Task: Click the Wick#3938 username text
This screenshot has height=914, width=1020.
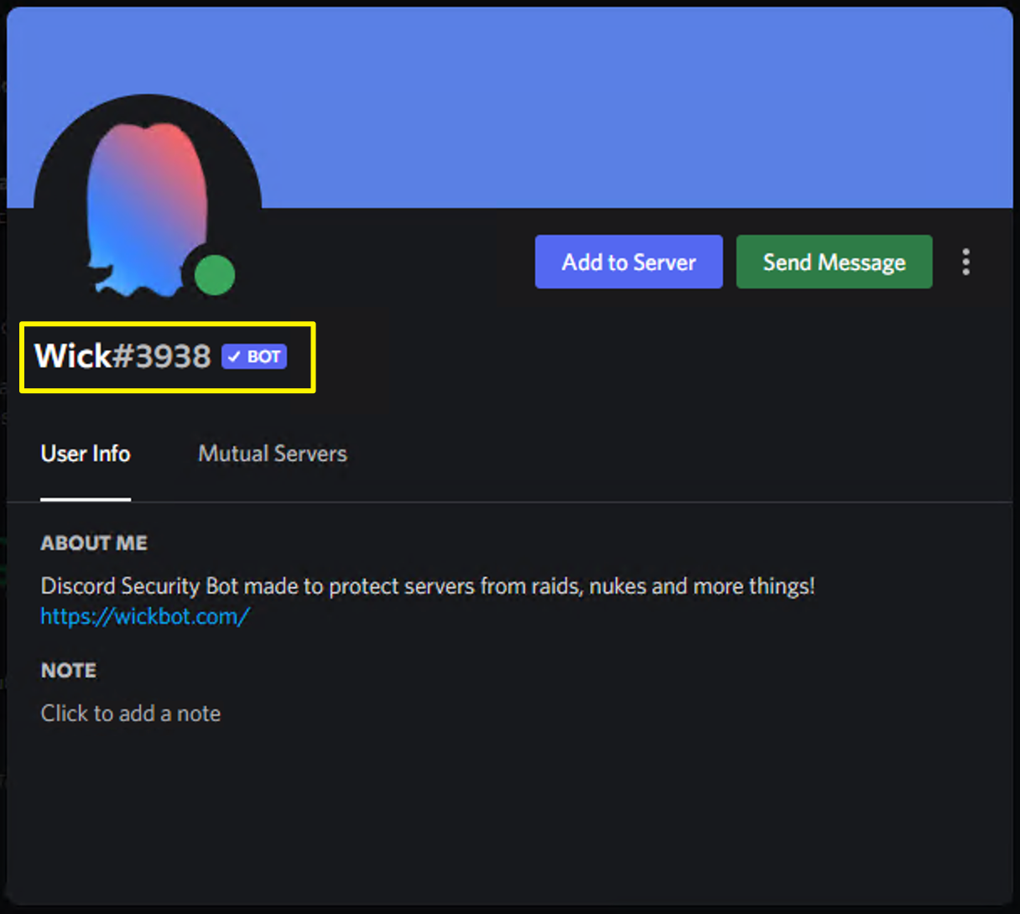Action: point(122,356)
